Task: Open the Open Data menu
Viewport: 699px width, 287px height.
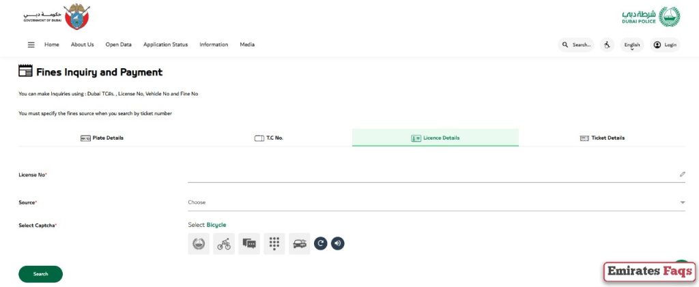Action: 118,45
